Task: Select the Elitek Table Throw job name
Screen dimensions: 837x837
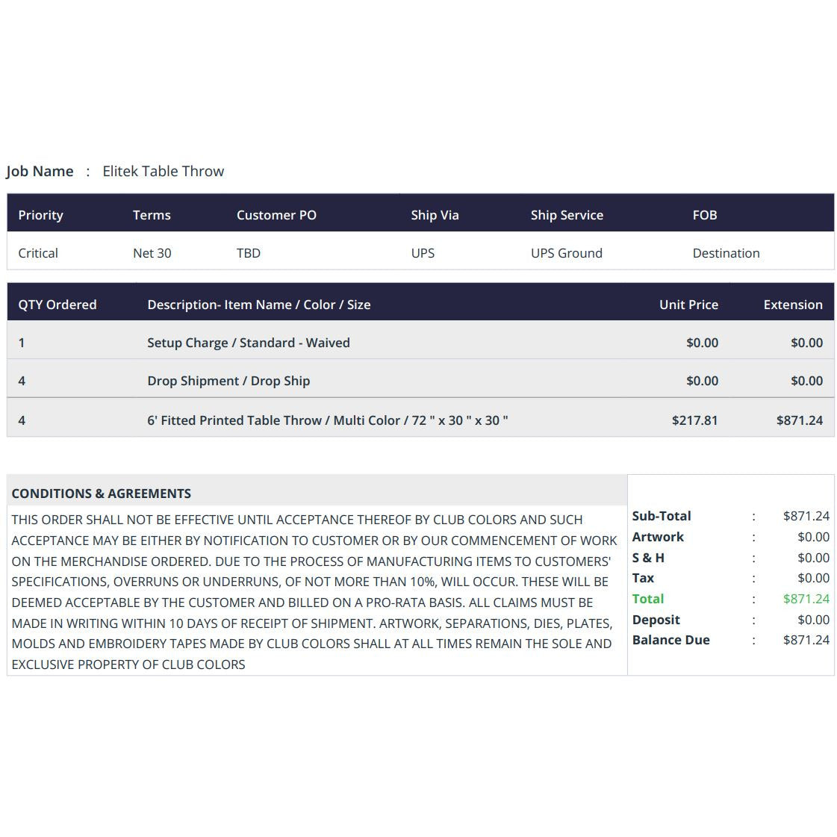Action: [x=163, y=171]
